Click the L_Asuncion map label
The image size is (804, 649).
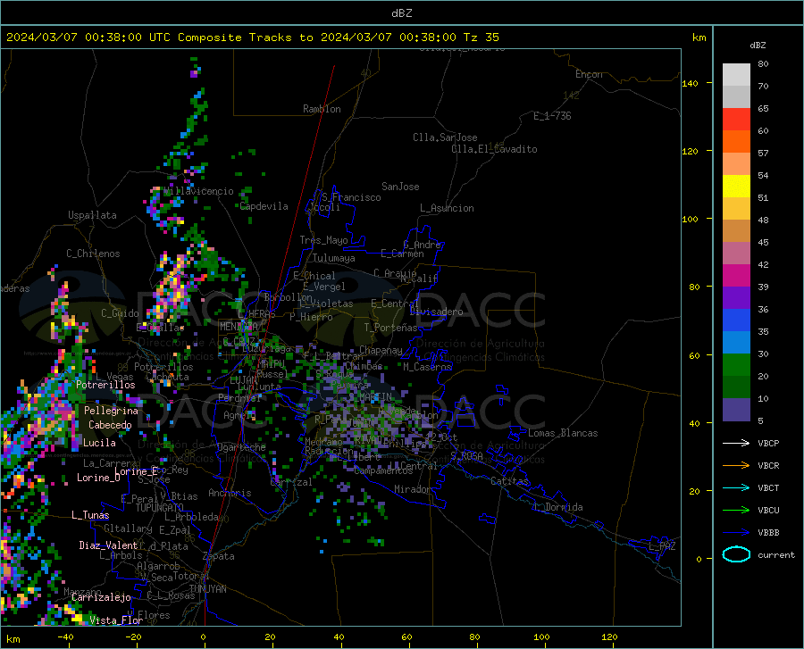(447, 208)
